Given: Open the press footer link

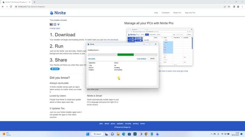Looking at the screenshot, I should 113,124.
